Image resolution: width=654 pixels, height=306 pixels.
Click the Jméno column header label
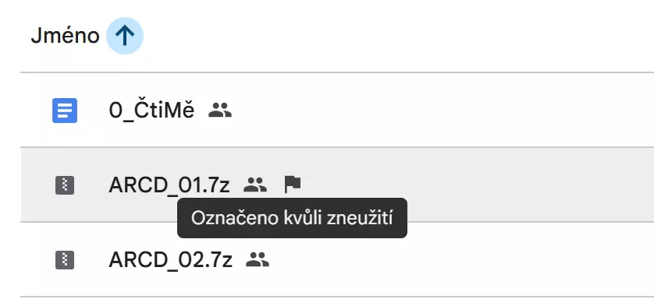tap(65, 37)
